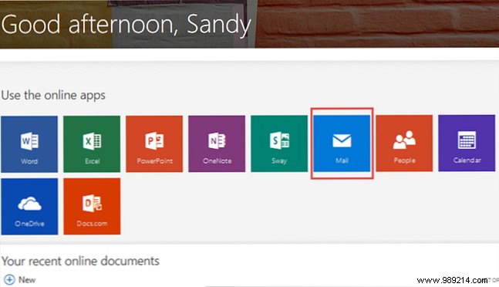The image size is (499, 287).
Task: Launch the Docs.com tile
Action: 92,207
